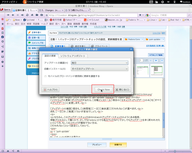Switch to ソフトウェアリポジトリ tab
The height and width of the screenshot is (153, 192).
73,56
